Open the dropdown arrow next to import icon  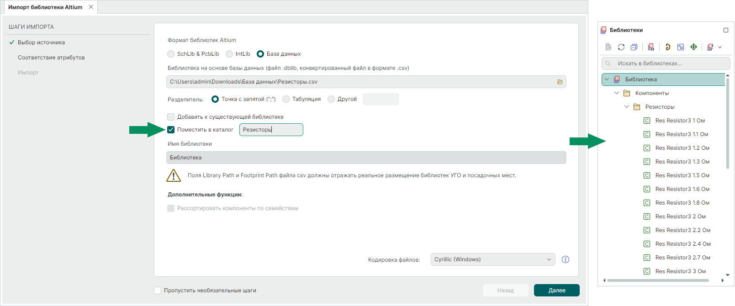tap(720, 47)
